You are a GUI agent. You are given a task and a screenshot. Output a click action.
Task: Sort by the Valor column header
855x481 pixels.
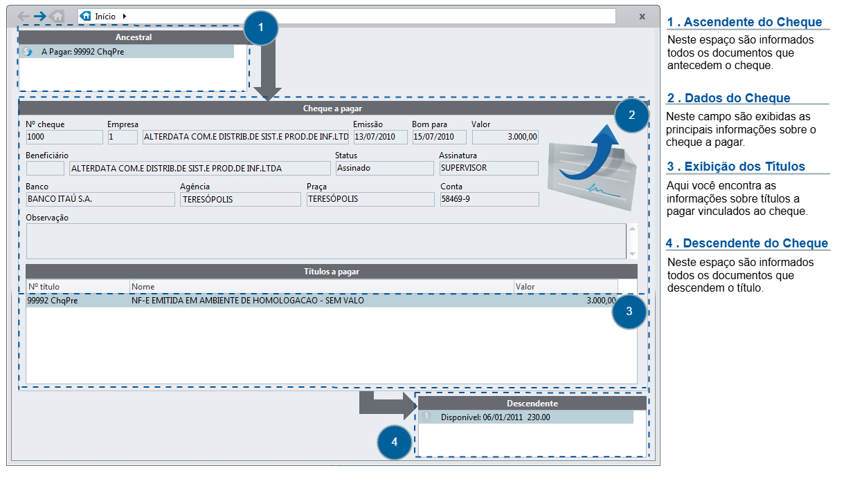[x=566, y=286]
